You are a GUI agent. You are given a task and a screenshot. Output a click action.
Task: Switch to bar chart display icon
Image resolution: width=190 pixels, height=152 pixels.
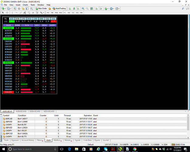coord(70,9)
